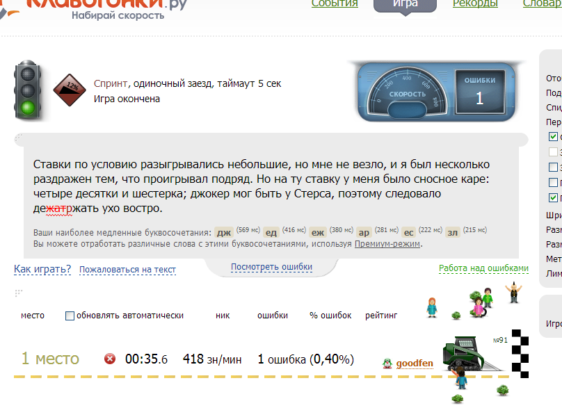Click the red failed-race X icon
Screen dimensions: 562x408
coord(110,359)
